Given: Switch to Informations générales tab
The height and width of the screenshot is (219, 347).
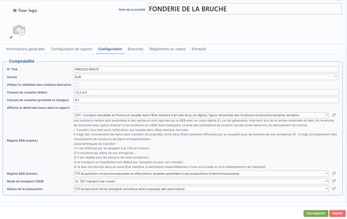Looking at the screenshot, I should coord(25,49).
